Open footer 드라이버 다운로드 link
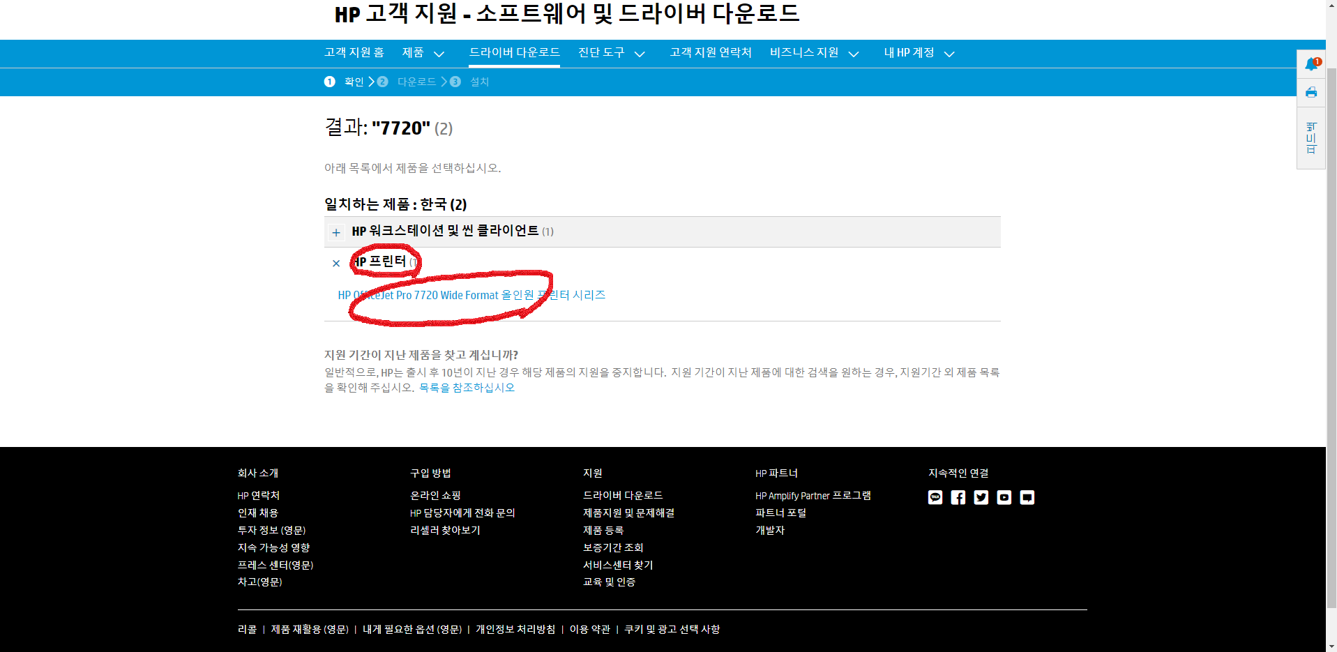1337x652 pixels. point(623,496)
